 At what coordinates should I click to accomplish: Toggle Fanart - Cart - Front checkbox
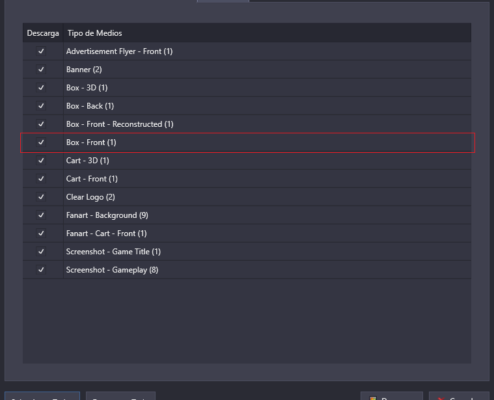tap(41, 234)
